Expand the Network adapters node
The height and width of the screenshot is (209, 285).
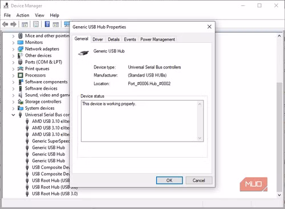tap(13, 49)
